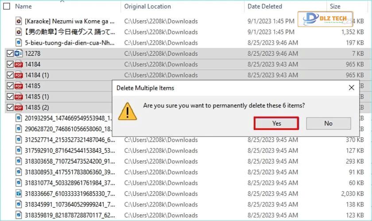372x221 pixels.
Task: Click the image icon of 312527714 file
Action: 19,140
